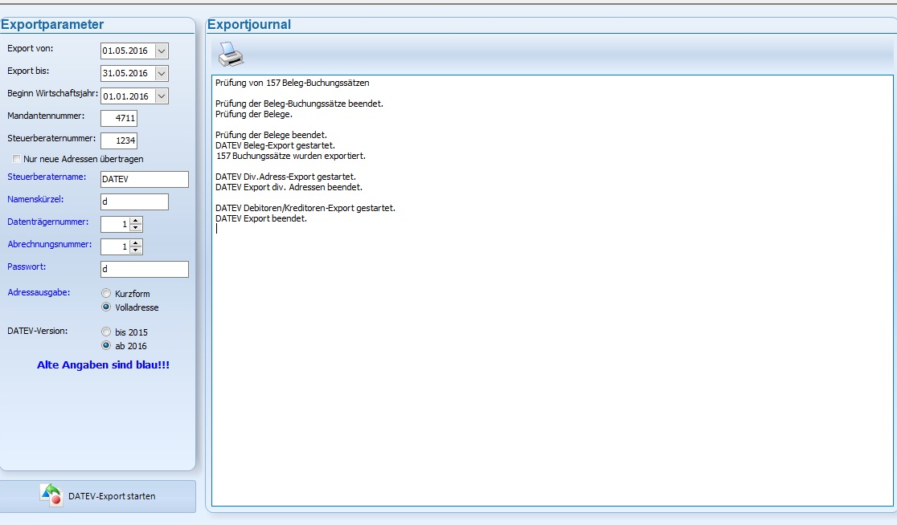Screen dimensions: 897x525
Task: Choose DATEV version ab 2016
Action: pyautogui.click(x=106, y=346)
